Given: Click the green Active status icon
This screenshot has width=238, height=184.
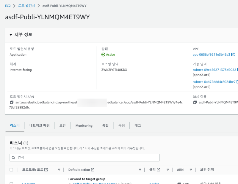Looking at the screenshot, I should (x=103, y=55).
